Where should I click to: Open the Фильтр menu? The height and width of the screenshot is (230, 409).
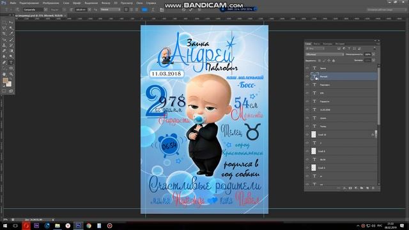click(105, 3)
